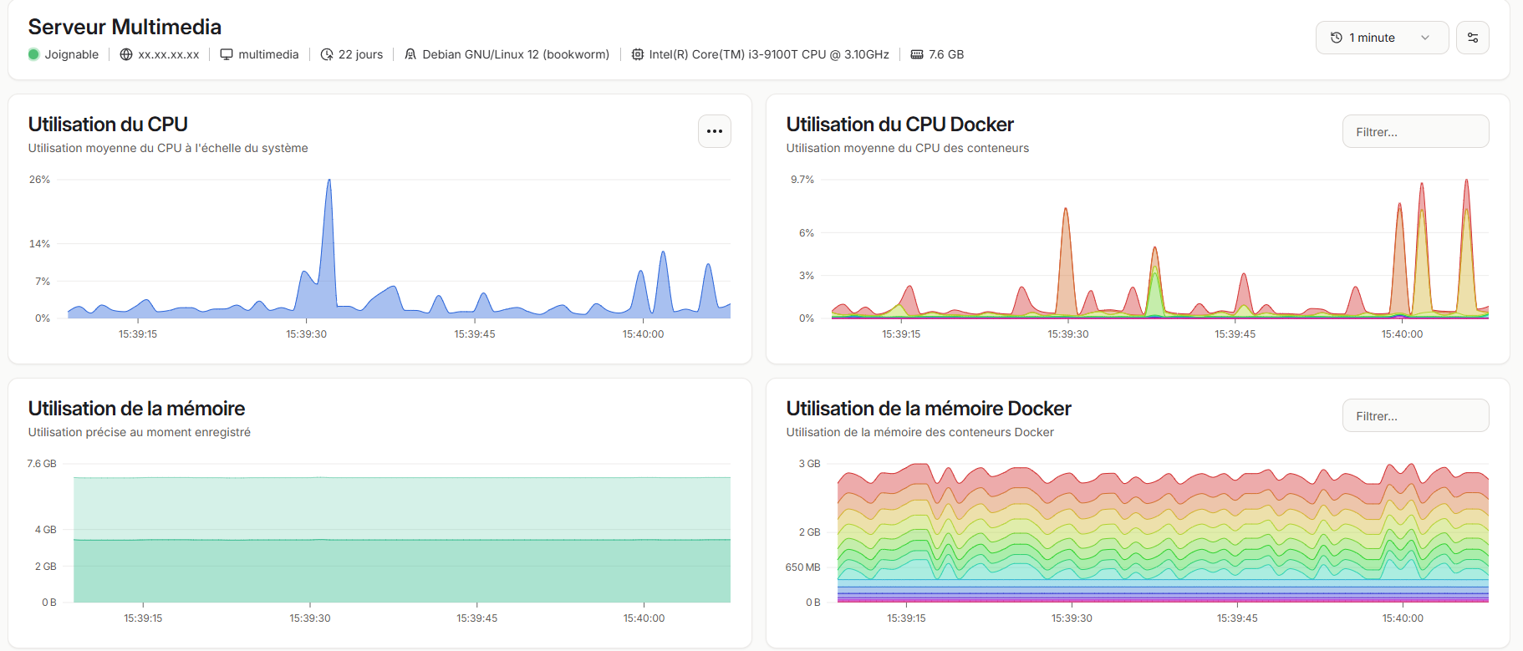Focus the Filtrer field for Docker CPU
Screen dimensions: 1523x651
pos(1415,131)
